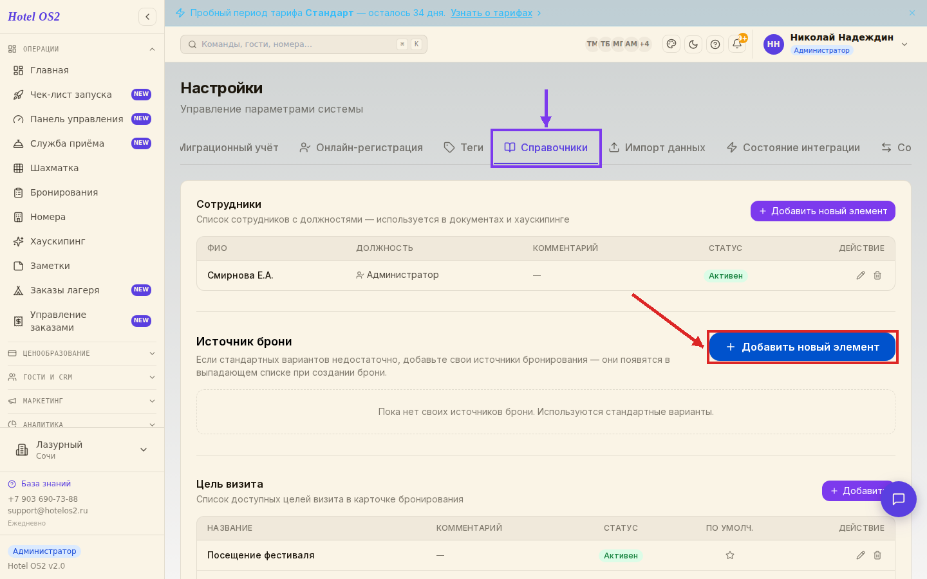Open the support chat bubble

899,499
